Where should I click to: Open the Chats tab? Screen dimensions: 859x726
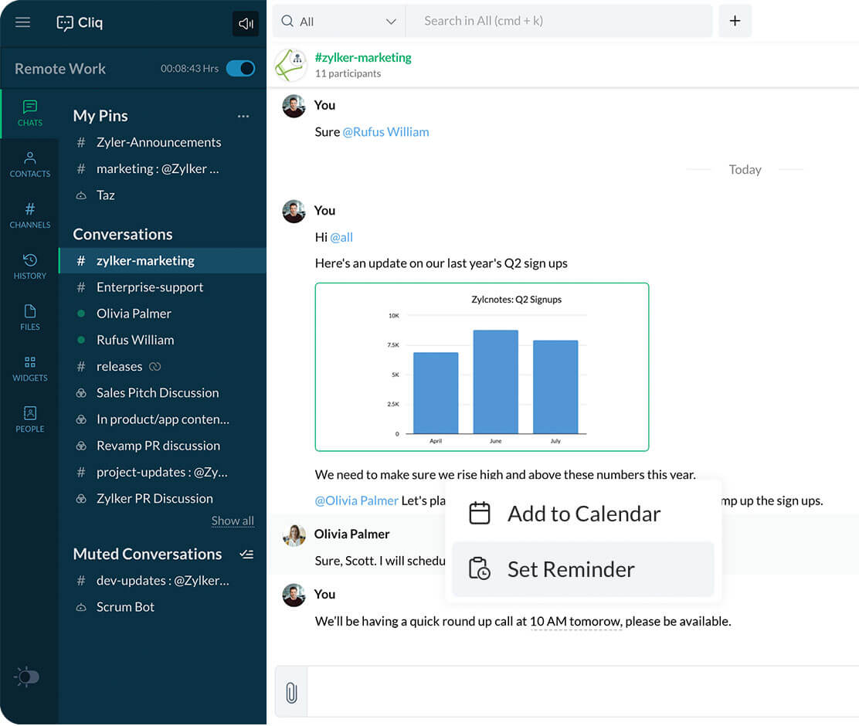[29, 114]
